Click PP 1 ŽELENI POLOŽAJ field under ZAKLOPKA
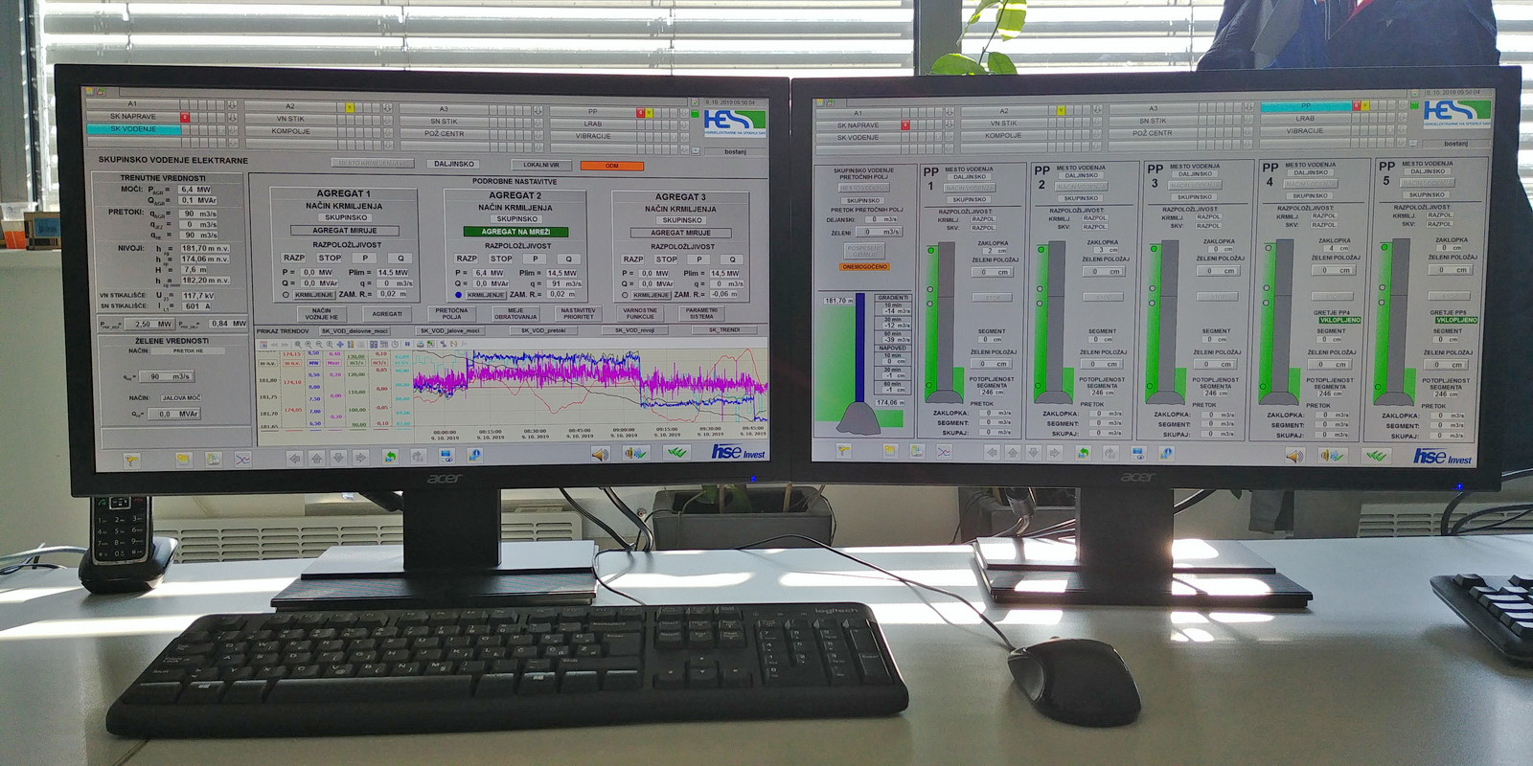This screenshot has width=1533, height=766. click(994, 272)
